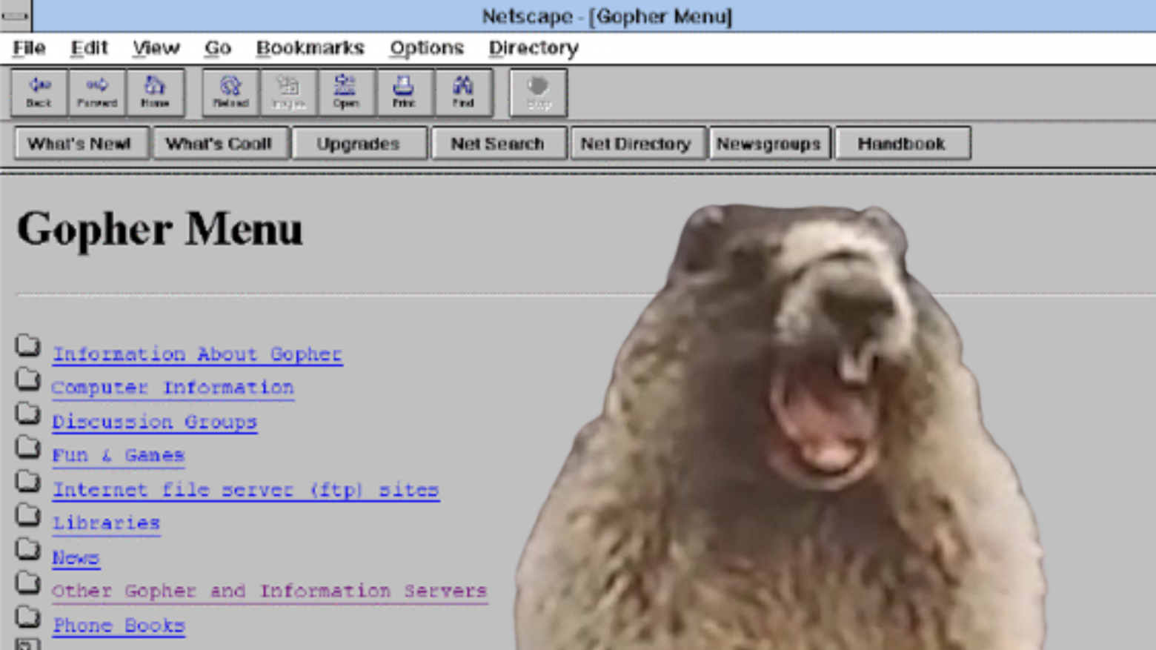This screenshot has height=650, width=1156.
Task: Click the Handbook button
Action: [902, 143]
